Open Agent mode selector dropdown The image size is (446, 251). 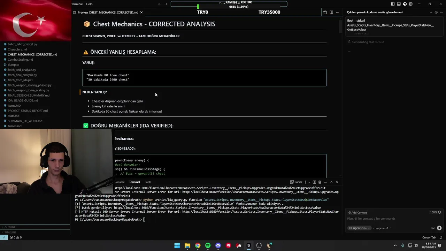359,228
